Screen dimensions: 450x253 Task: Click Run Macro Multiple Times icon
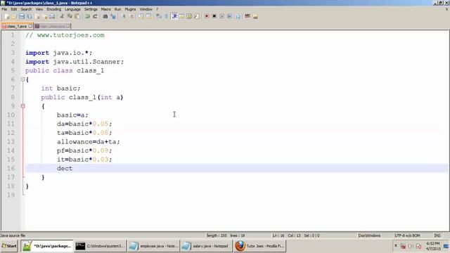click(x=230, y=16)
